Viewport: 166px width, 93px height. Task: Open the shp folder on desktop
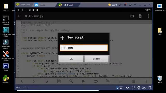pos(160,31)
